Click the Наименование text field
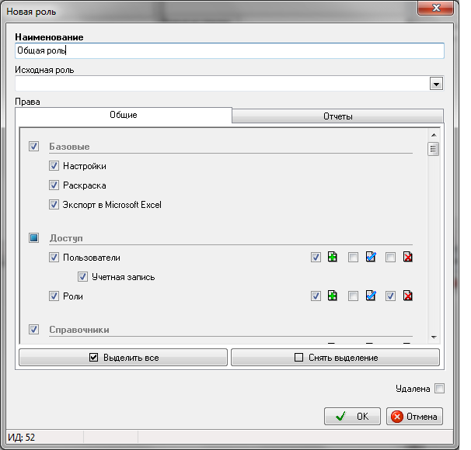Image resolution: width=471 pixels, height=450 pixels. point(229,50)
